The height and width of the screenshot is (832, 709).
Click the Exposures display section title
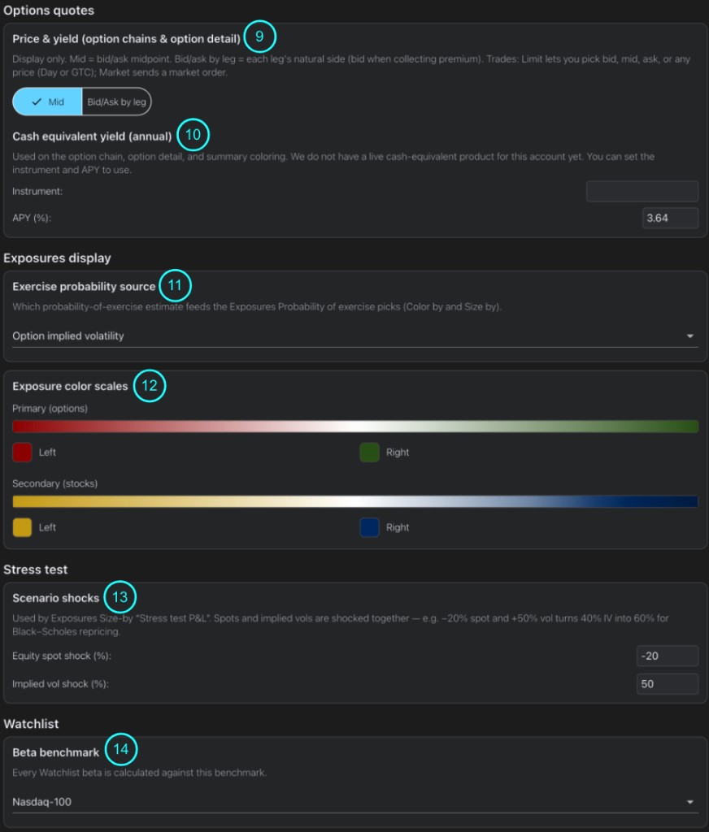tap(58, 258)
